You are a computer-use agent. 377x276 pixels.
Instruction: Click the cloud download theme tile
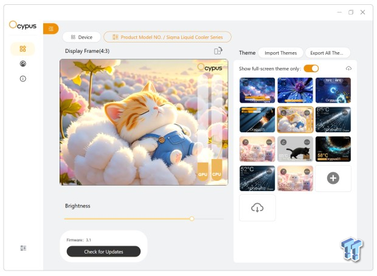(257, 208)
